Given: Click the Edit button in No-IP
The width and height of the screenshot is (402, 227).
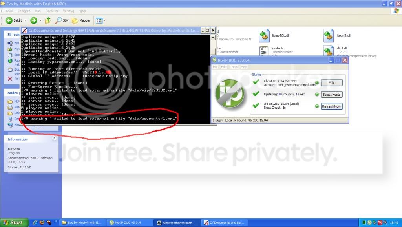Looking at the screenshot, I should (x=331, y=83).
